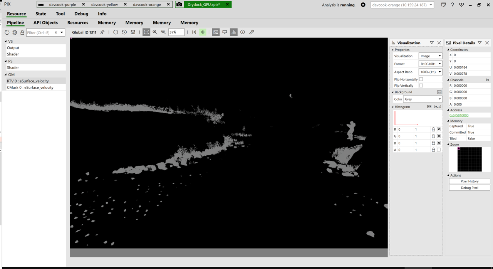This screenshot has height=269, width=493.
Task: Click the Pixel History button
Action: pos(470,181)
